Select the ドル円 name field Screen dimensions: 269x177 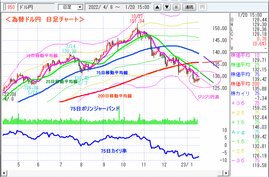pyautogui.click(x=36, y=7)
